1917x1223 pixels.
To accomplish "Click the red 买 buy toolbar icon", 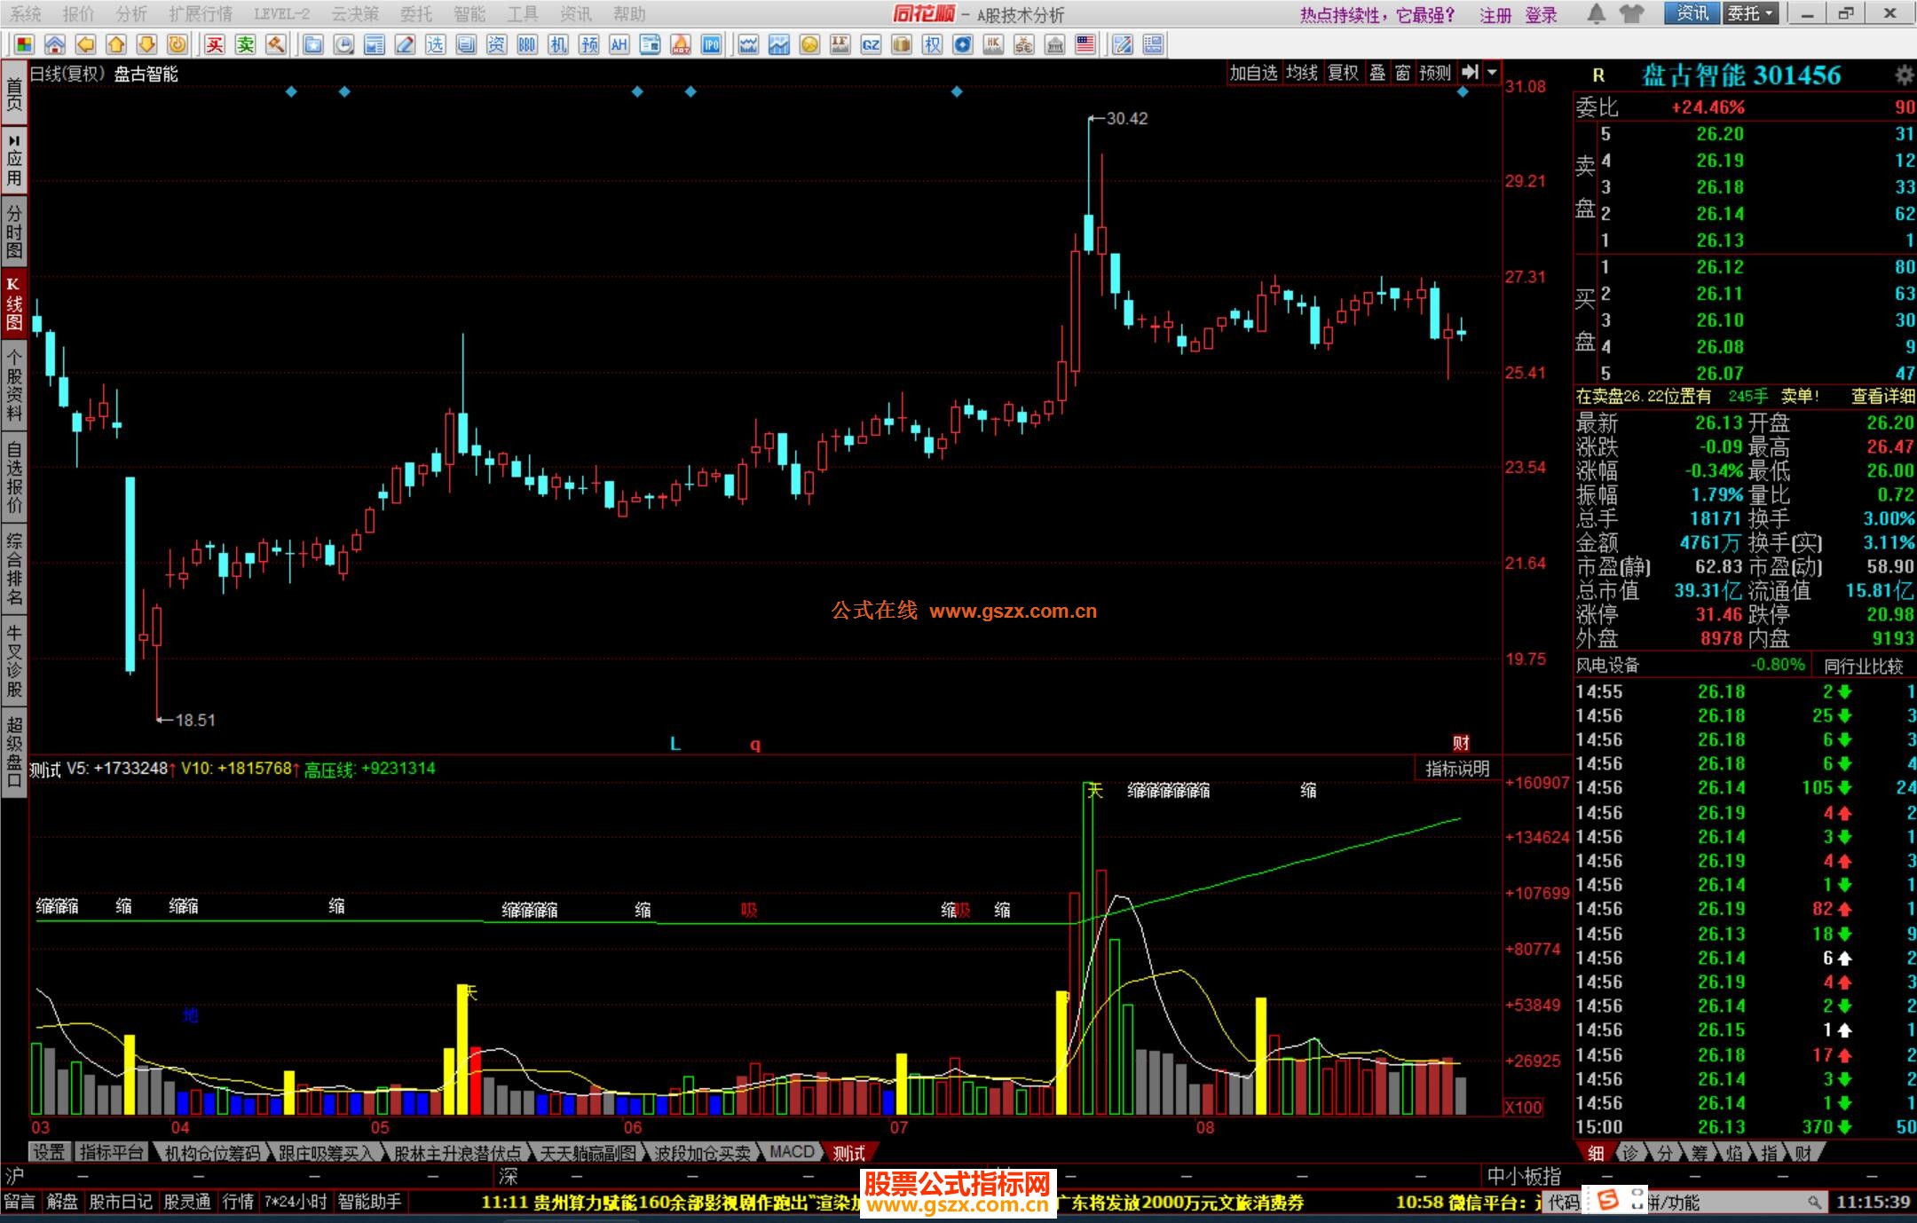I will coord(215,45).
